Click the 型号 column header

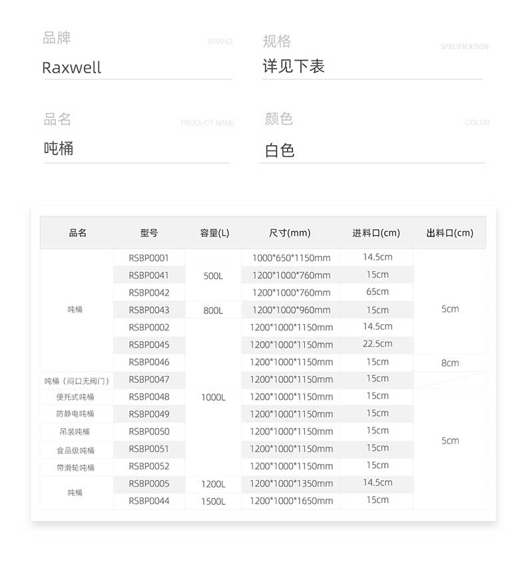pos(149,233)
